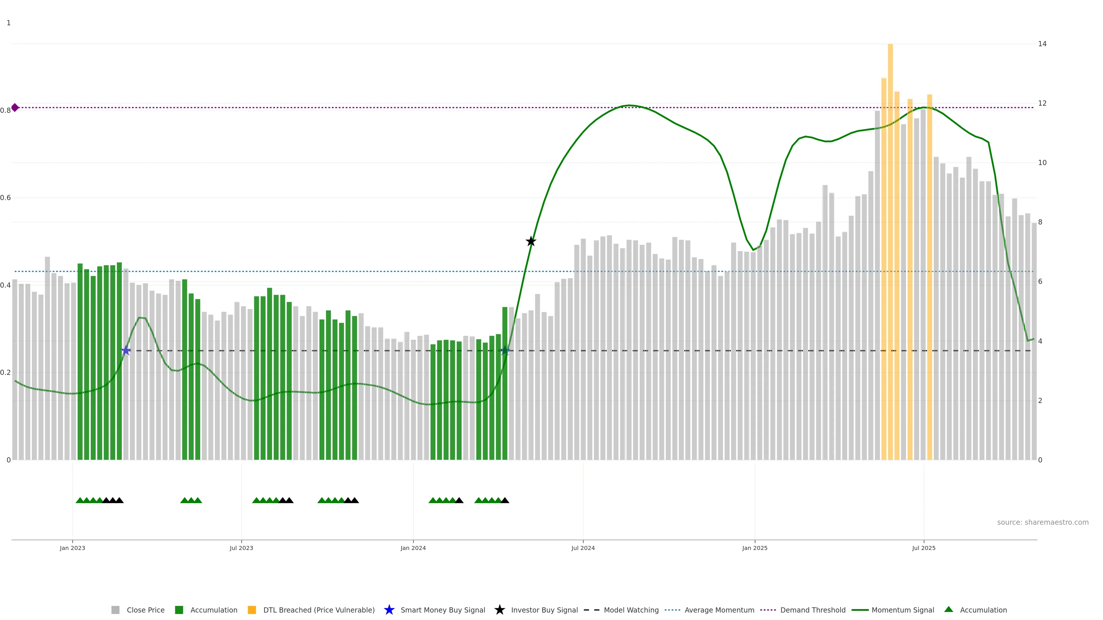Click the green Accumulation triangle legend icon
Screen dimensions: 1103x620
[948, 609]
